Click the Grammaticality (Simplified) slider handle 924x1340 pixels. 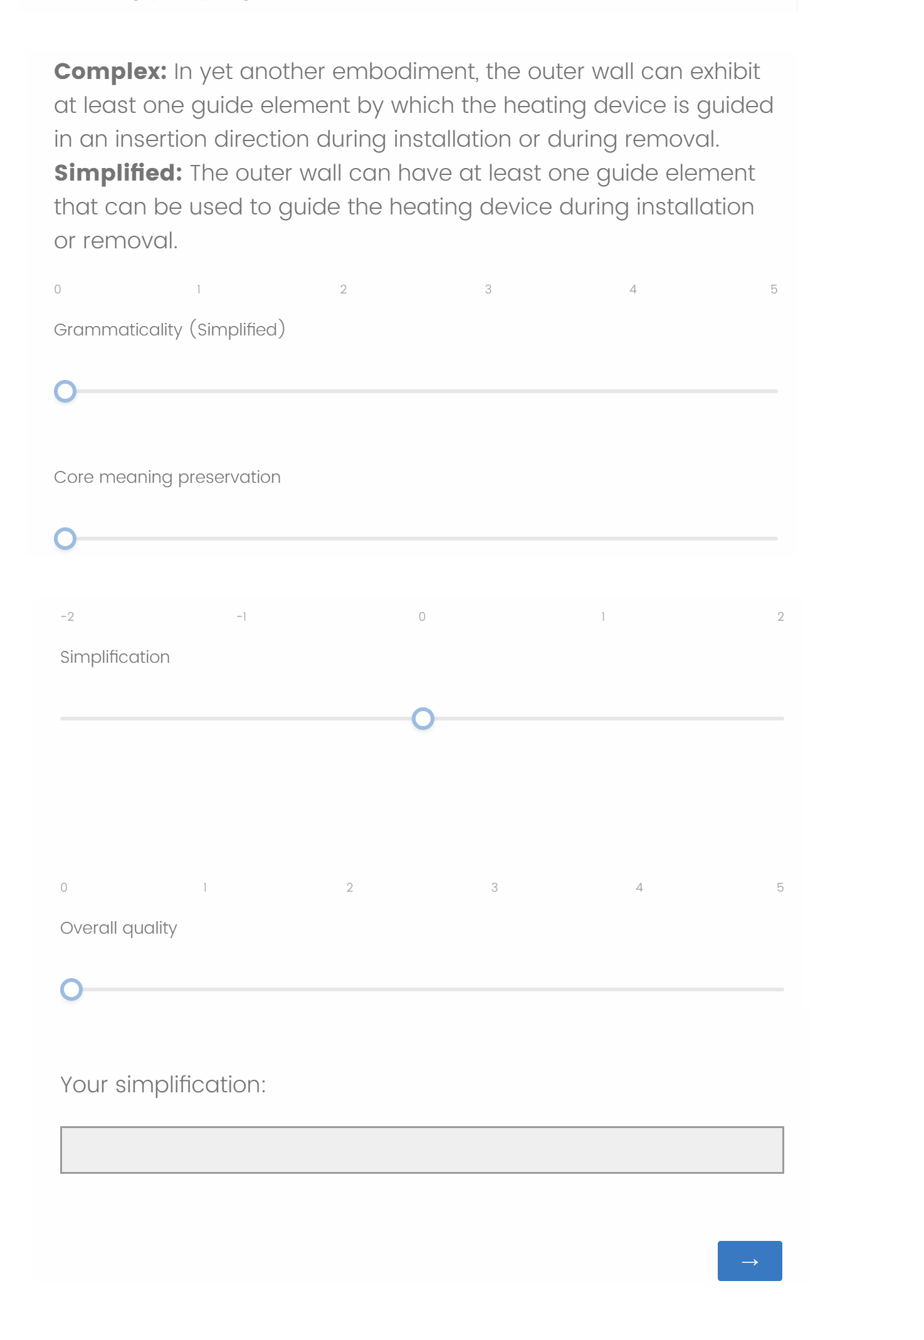tap(65, 391)
